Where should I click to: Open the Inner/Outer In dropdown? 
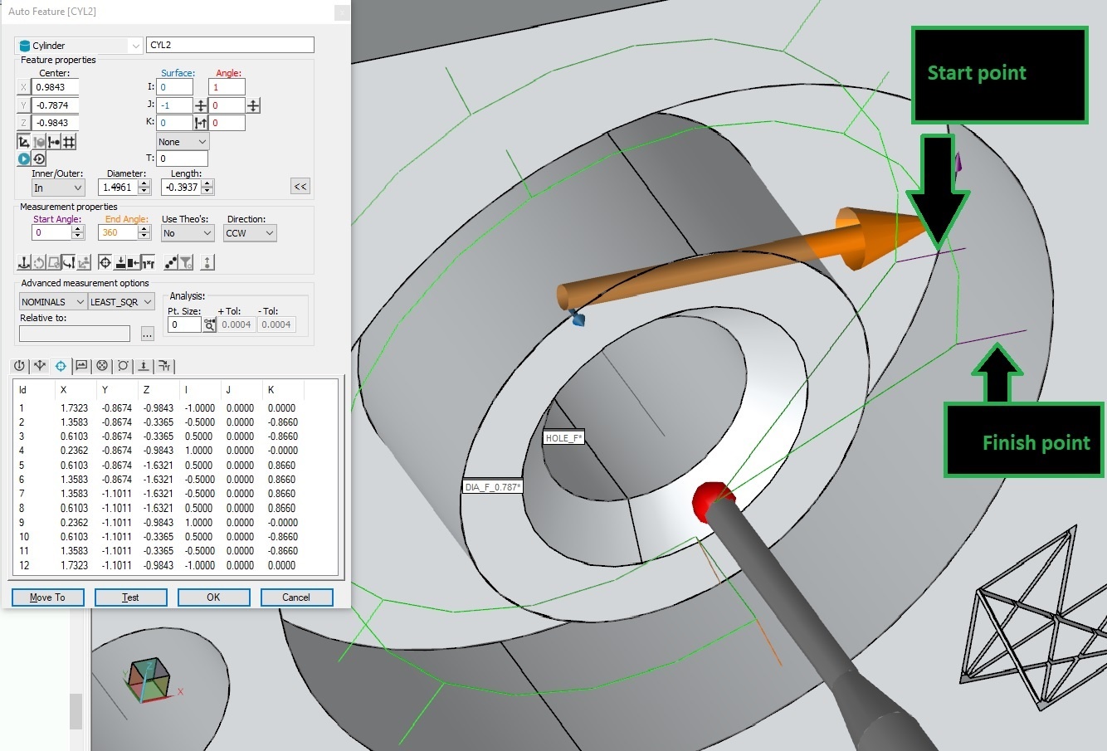pyautogui.click(x=57, y=188)
